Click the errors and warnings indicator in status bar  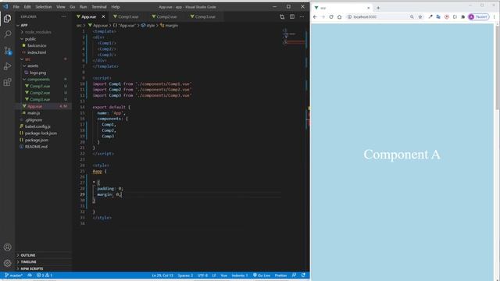click(x=45, y=276)
